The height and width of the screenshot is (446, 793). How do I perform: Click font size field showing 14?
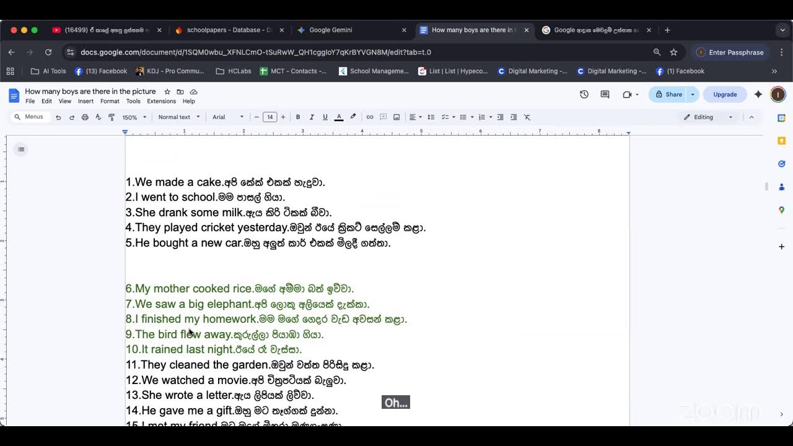point(269,117)
